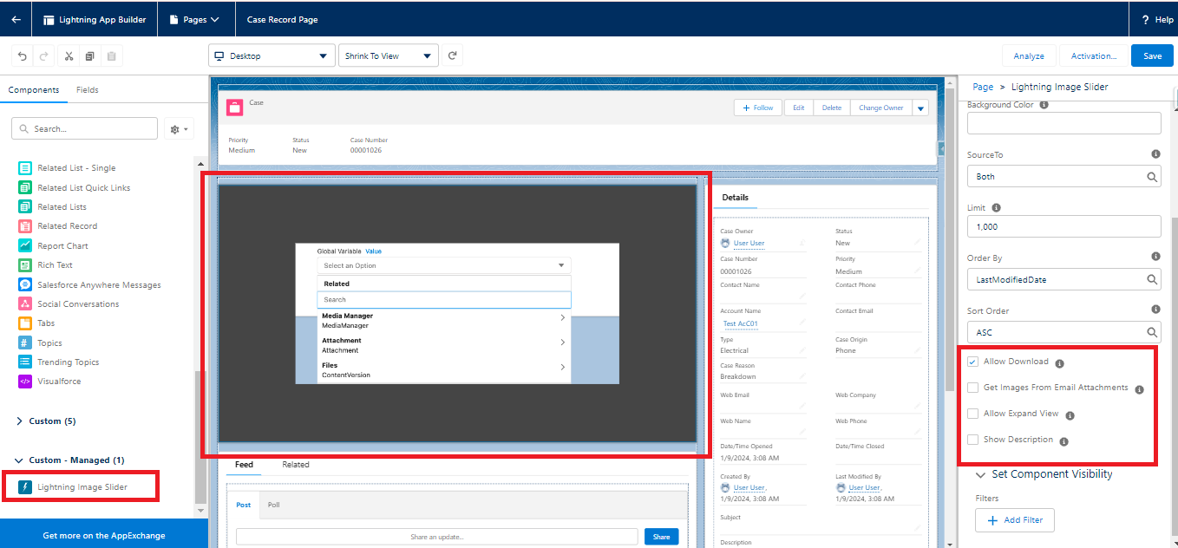Click the Limit field showing 1,000
1178x548 pixels.
pyautogui.click(x=1063, y=226)
